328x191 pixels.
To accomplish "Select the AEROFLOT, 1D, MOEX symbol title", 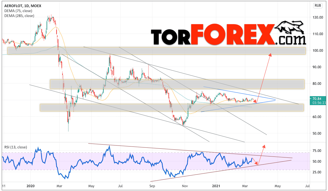I will (23, 6).
